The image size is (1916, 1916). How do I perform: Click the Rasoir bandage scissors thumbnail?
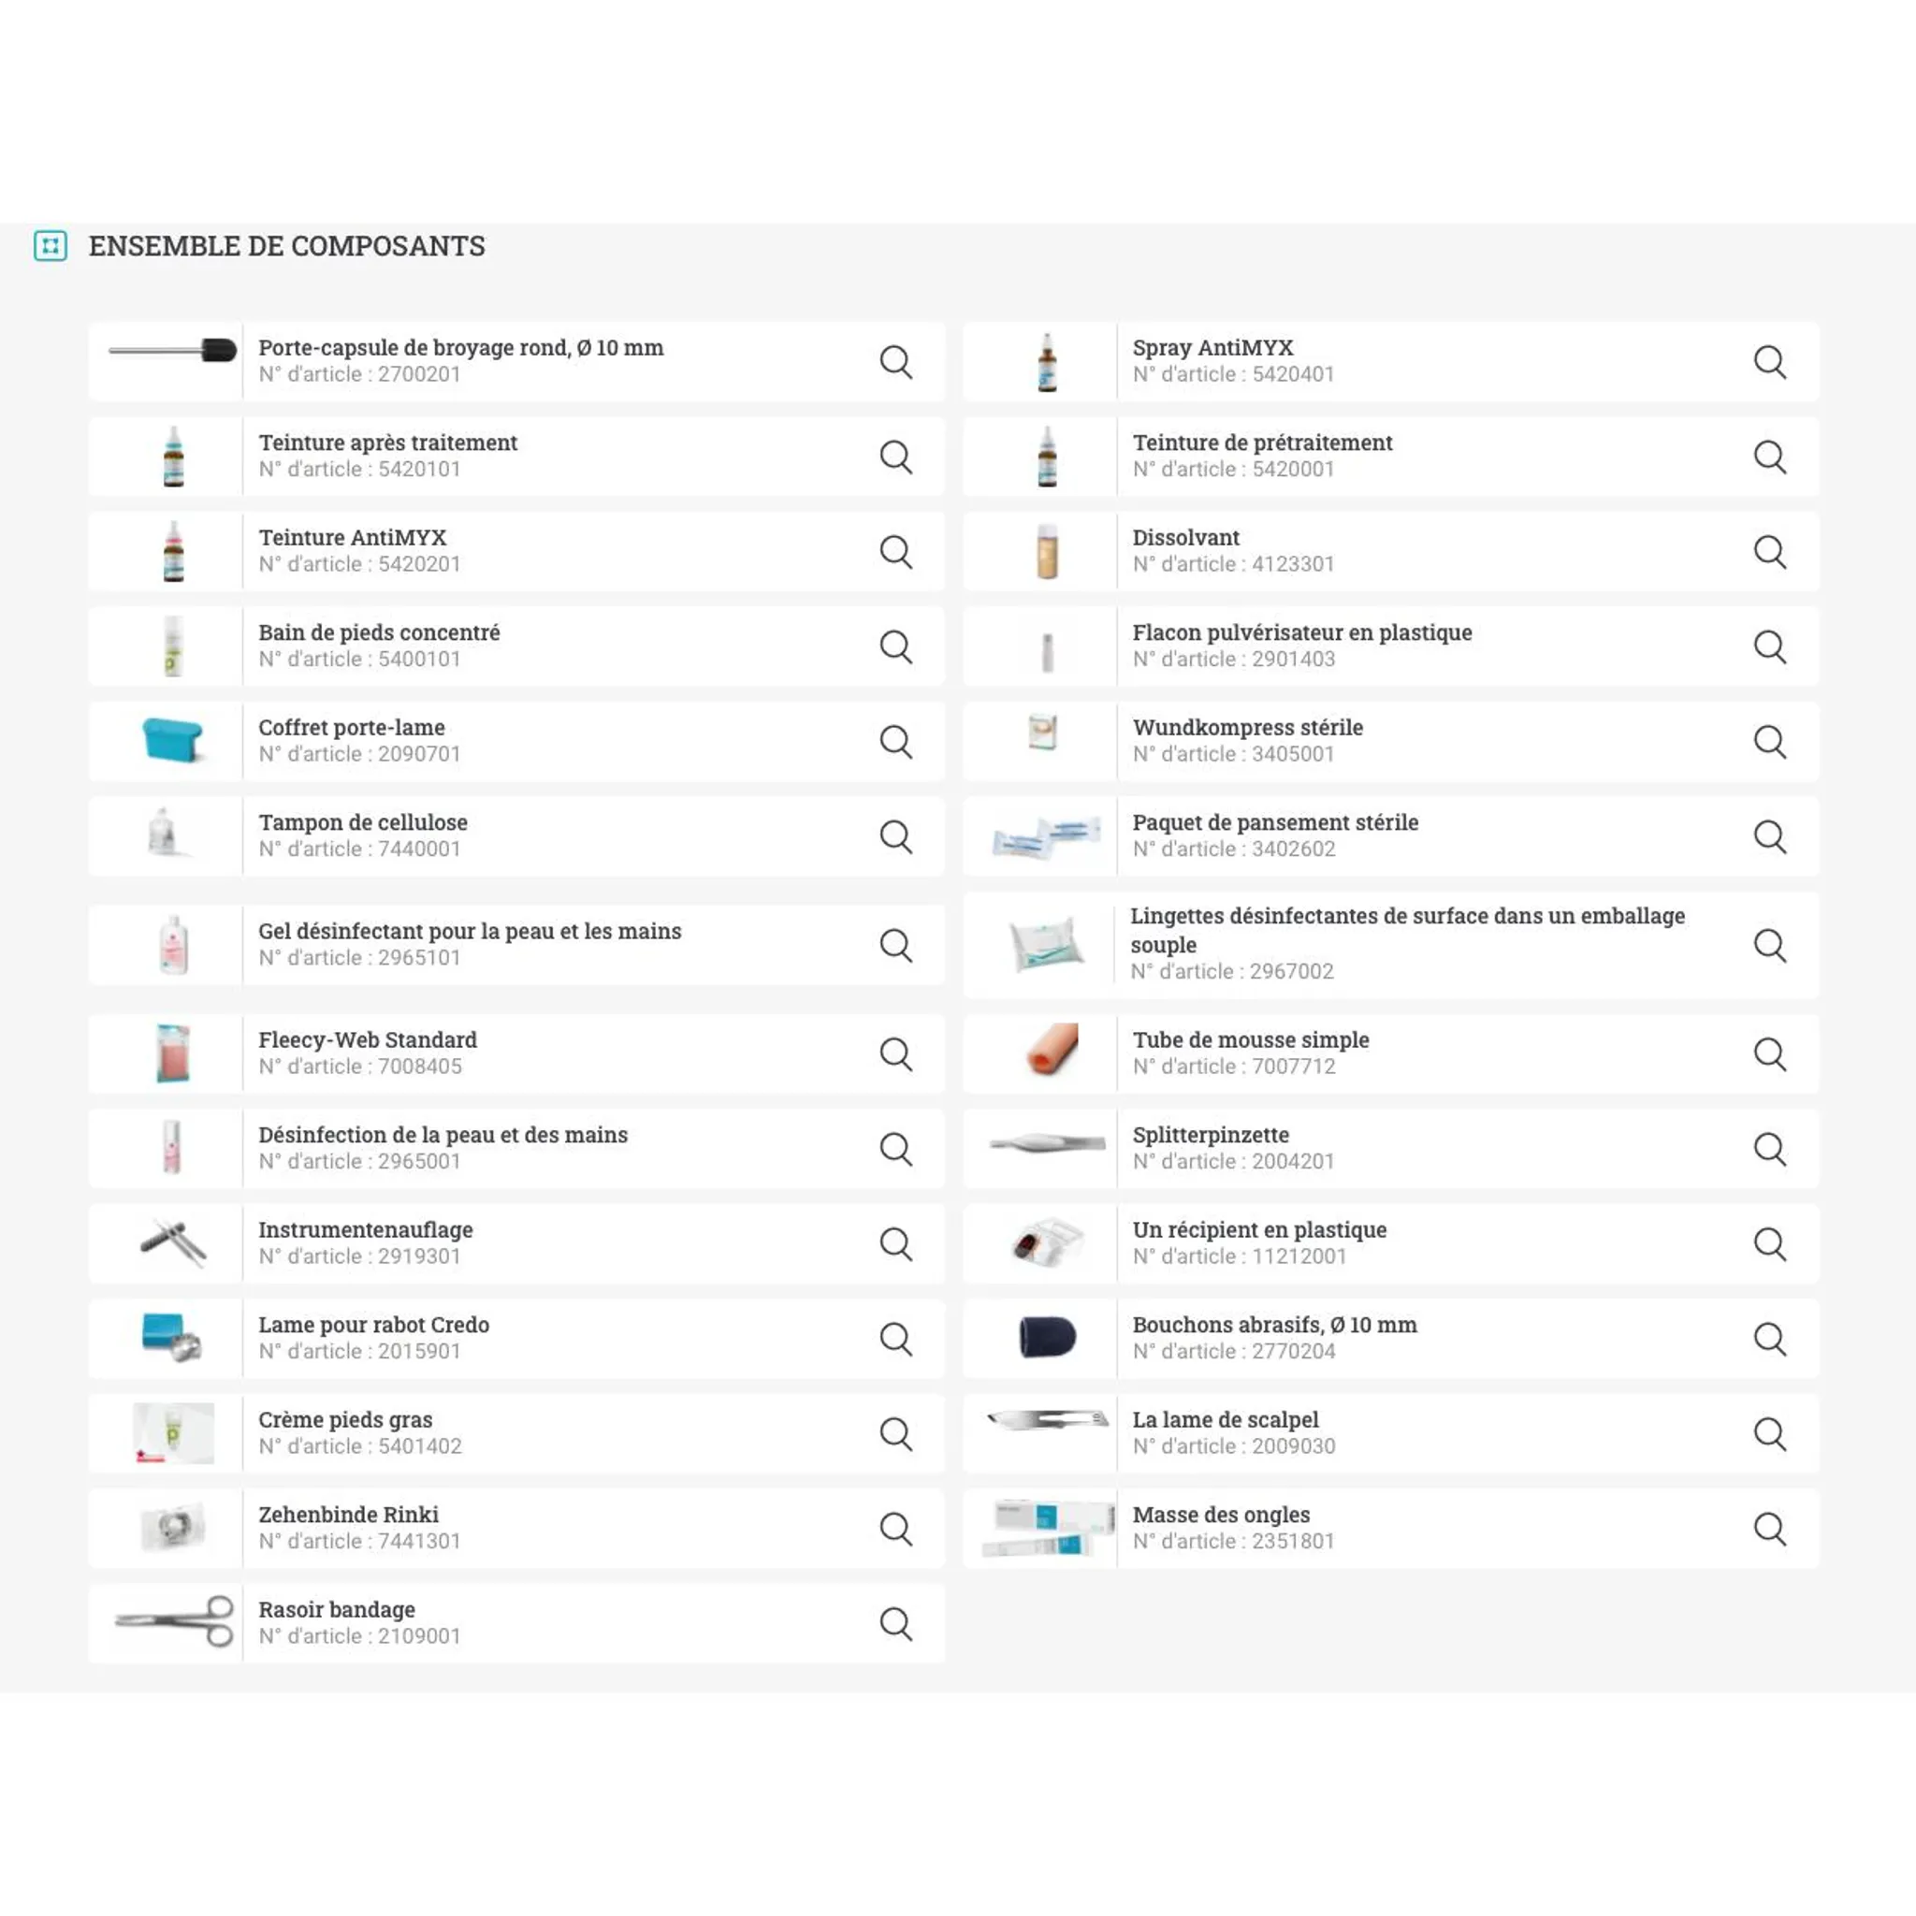(174, 1622)
